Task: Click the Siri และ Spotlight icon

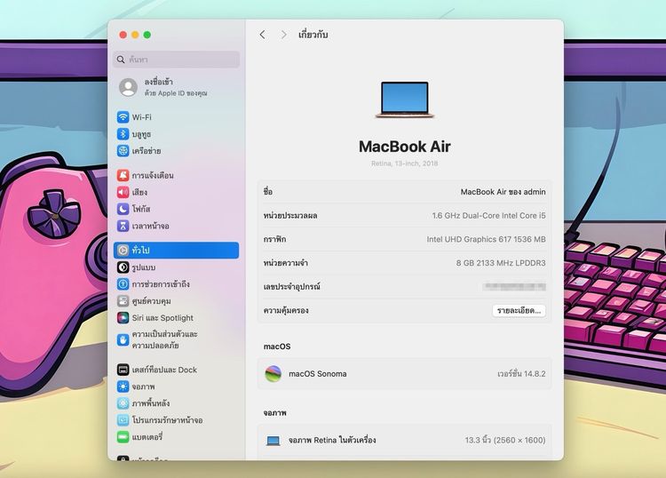Action: pos(123,318)
